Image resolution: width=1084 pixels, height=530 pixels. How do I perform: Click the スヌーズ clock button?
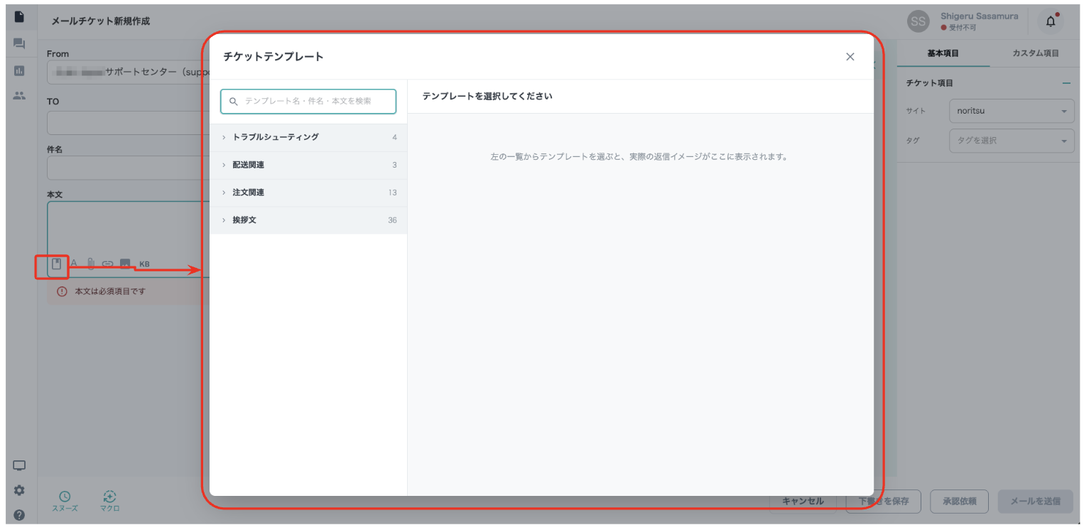pos(65,502)
